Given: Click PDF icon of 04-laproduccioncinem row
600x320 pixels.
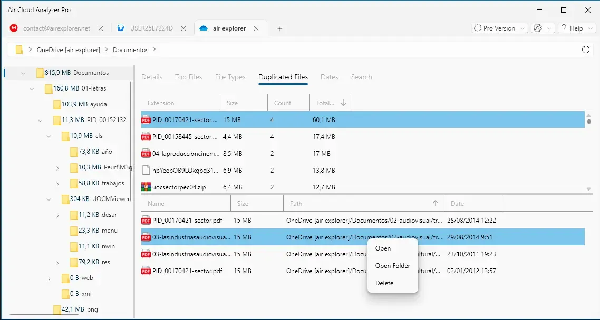Looking at the screenshot, I should coord(146,154).
